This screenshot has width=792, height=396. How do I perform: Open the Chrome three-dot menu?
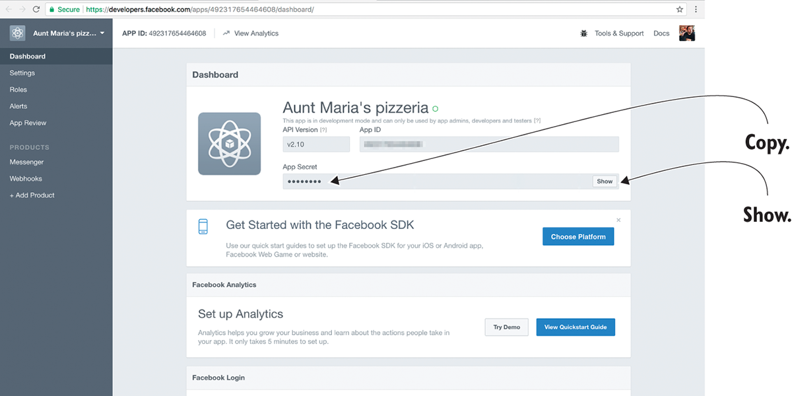pyautogui.click(x=696, y=10)
